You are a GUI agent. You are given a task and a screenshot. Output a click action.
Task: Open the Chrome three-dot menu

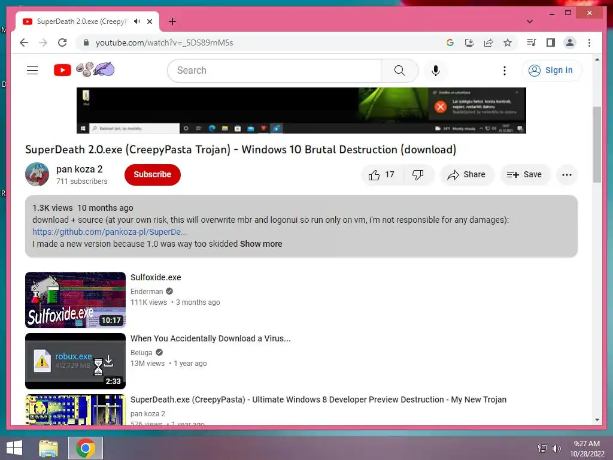[589, 43]
